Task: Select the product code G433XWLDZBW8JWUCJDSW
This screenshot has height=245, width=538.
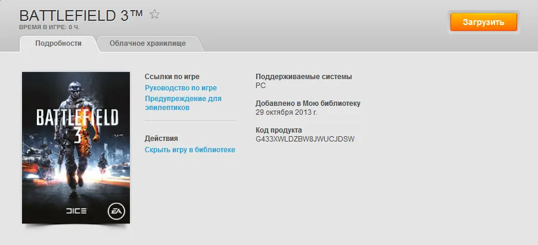Action: 305,139
